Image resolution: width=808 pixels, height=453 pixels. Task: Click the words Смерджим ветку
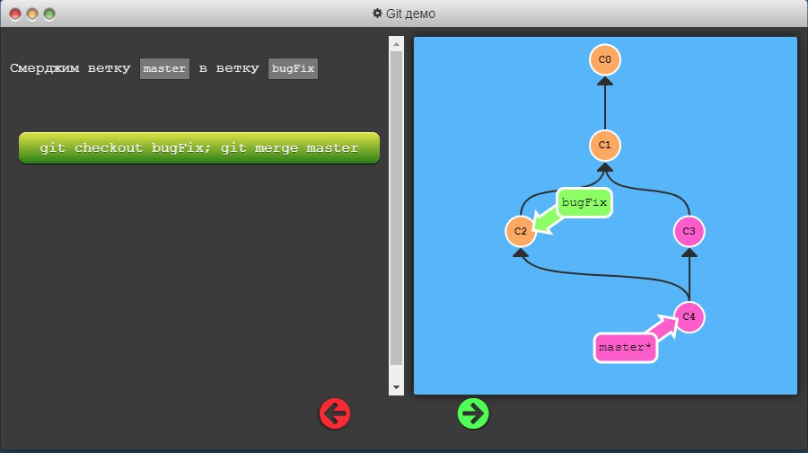coord(70,68)
